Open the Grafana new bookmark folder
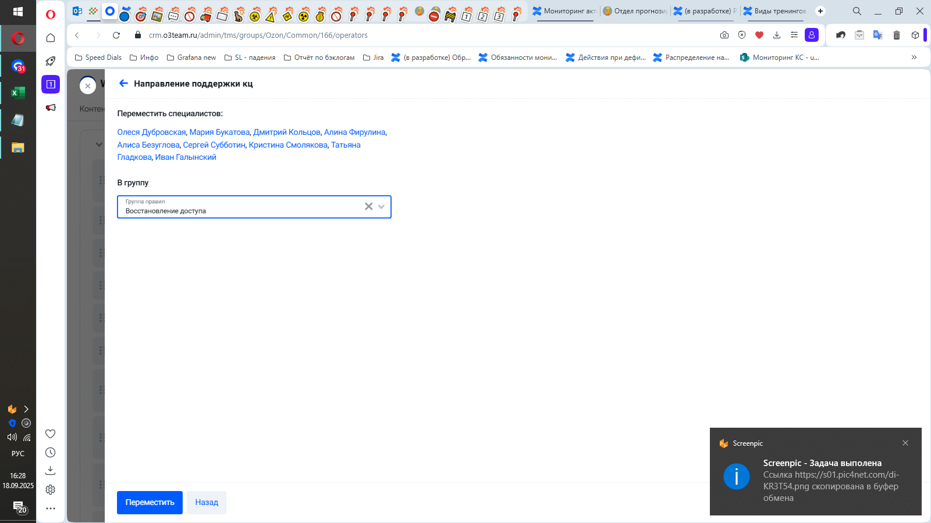This screenshot has width=931, height=523. coord(191,58)
